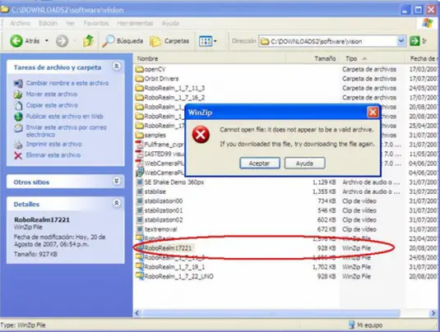
Task: Open the Favoritos menu
Action: (96, 23)
